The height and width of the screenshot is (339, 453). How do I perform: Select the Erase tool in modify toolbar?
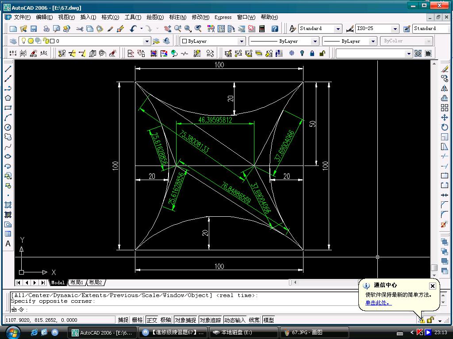pos(445,68)
